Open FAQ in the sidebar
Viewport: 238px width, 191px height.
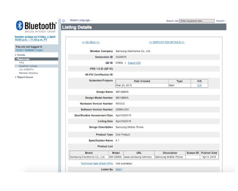point(21,63)
